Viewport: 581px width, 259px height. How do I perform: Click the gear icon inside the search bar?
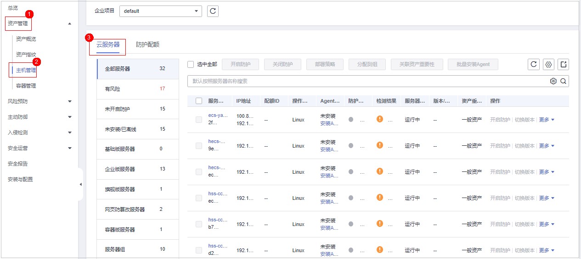pyautogui.click(x=553, y=81)
